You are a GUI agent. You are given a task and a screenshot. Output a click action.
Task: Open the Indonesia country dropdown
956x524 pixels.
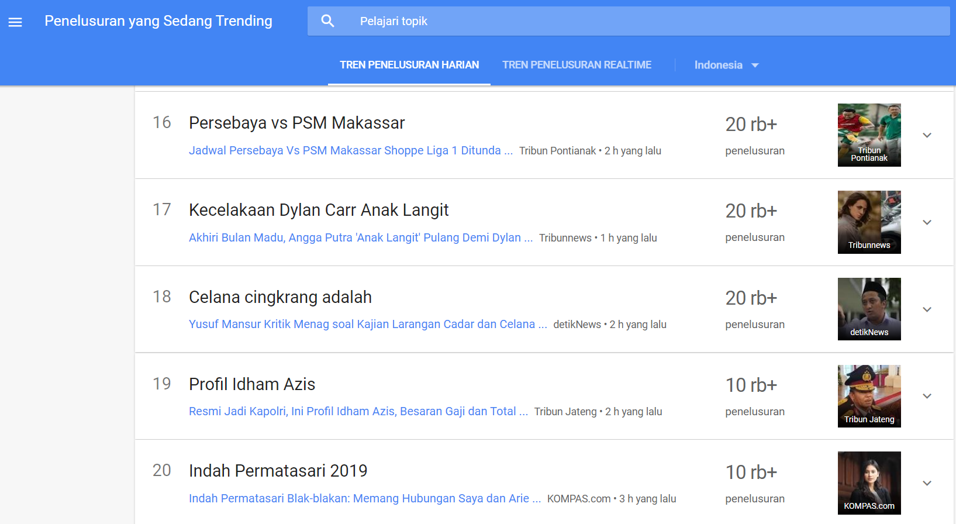(x=726, y=65)
